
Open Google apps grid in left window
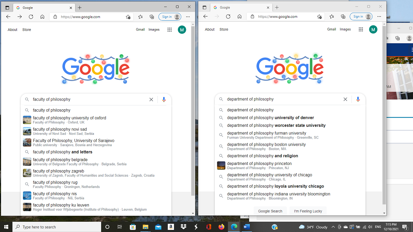169,30
